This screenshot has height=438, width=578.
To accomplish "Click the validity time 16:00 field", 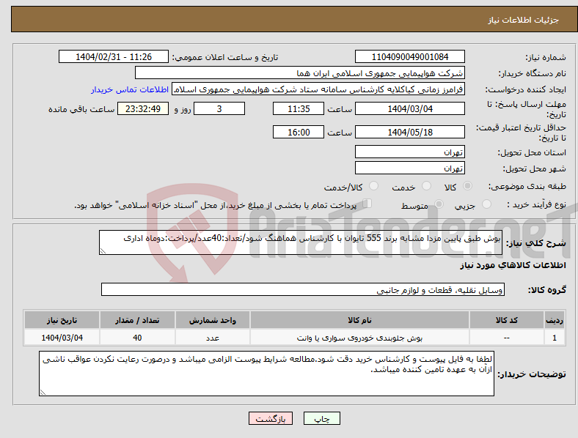I will point(299,132).
